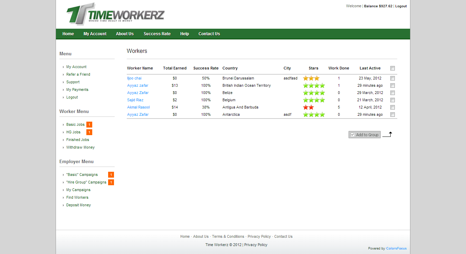Click Privacy Policy in footer link row
The image size is (466, 254).
click(259, 237)
